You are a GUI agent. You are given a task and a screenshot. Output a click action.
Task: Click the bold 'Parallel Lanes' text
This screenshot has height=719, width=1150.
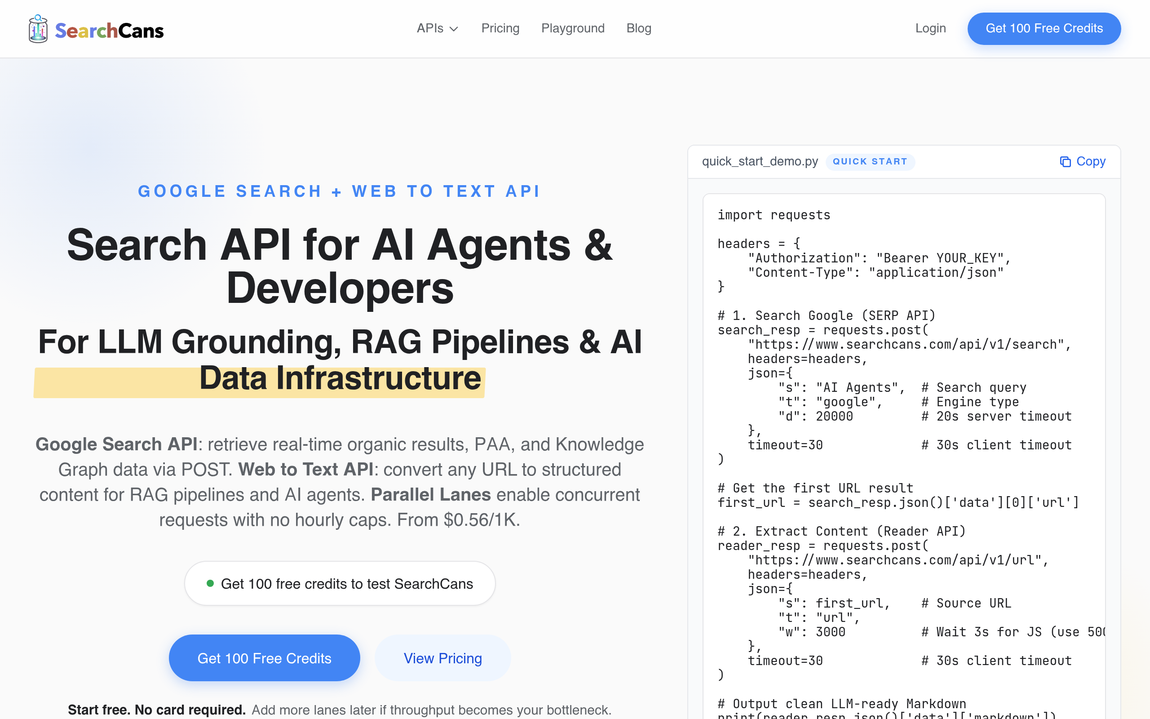430,495
